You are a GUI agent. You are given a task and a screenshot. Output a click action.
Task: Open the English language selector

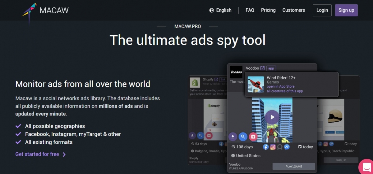tap(220, 10)
